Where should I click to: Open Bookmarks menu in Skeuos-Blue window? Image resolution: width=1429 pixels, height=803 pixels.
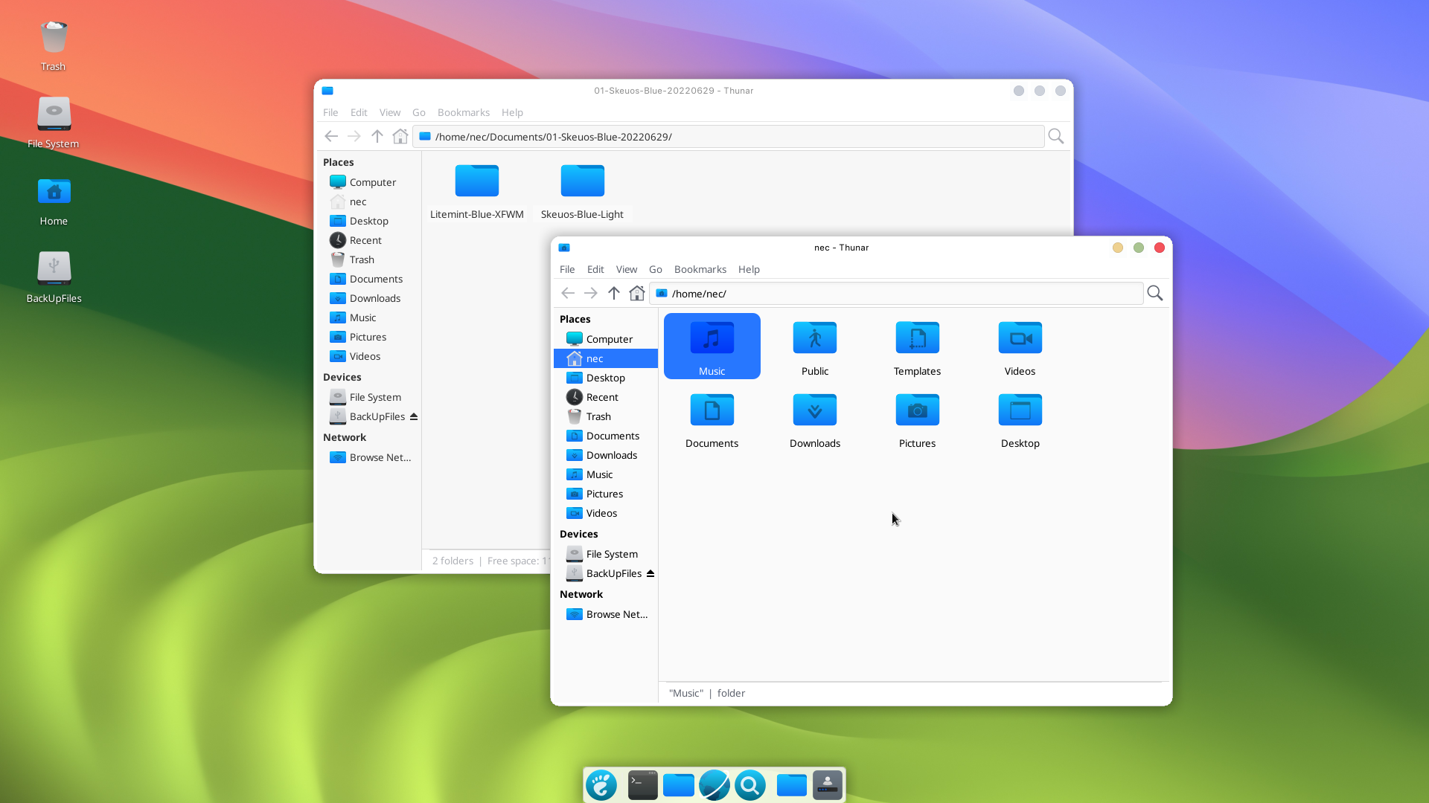[464, 112]
